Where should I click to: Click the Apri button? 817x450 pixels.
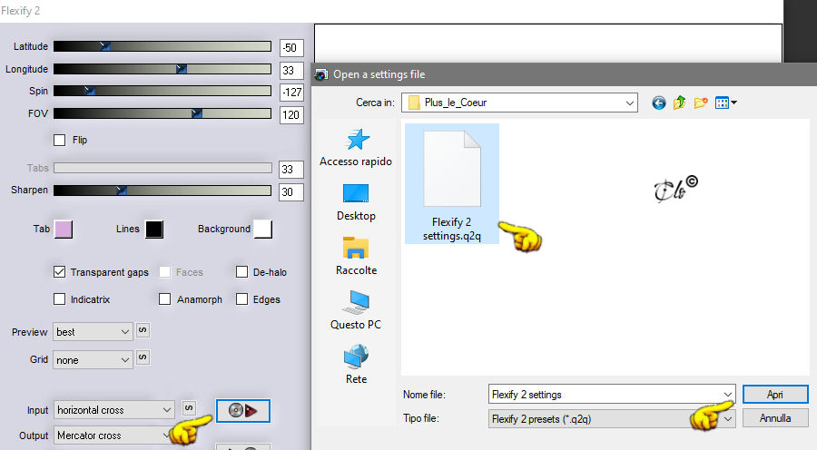775,395
